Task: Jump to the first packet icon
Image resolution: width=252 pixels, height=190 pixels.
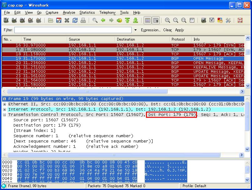Action: click(x=128, y=20)
